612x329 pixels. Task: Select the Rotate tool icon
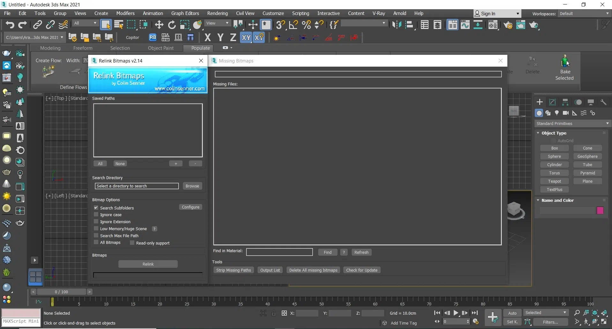[x=172, y=25]
